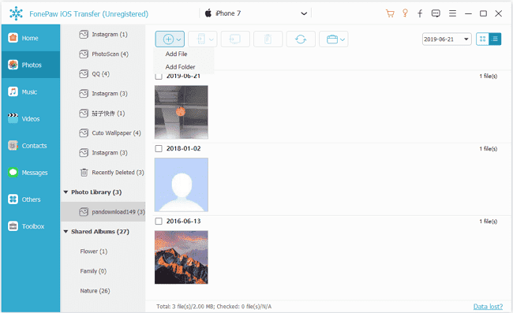Click the Refresh toolbar icon
The height and width of the screenshot is (313, 513).
pyautogui.click(x=301, y=39)
